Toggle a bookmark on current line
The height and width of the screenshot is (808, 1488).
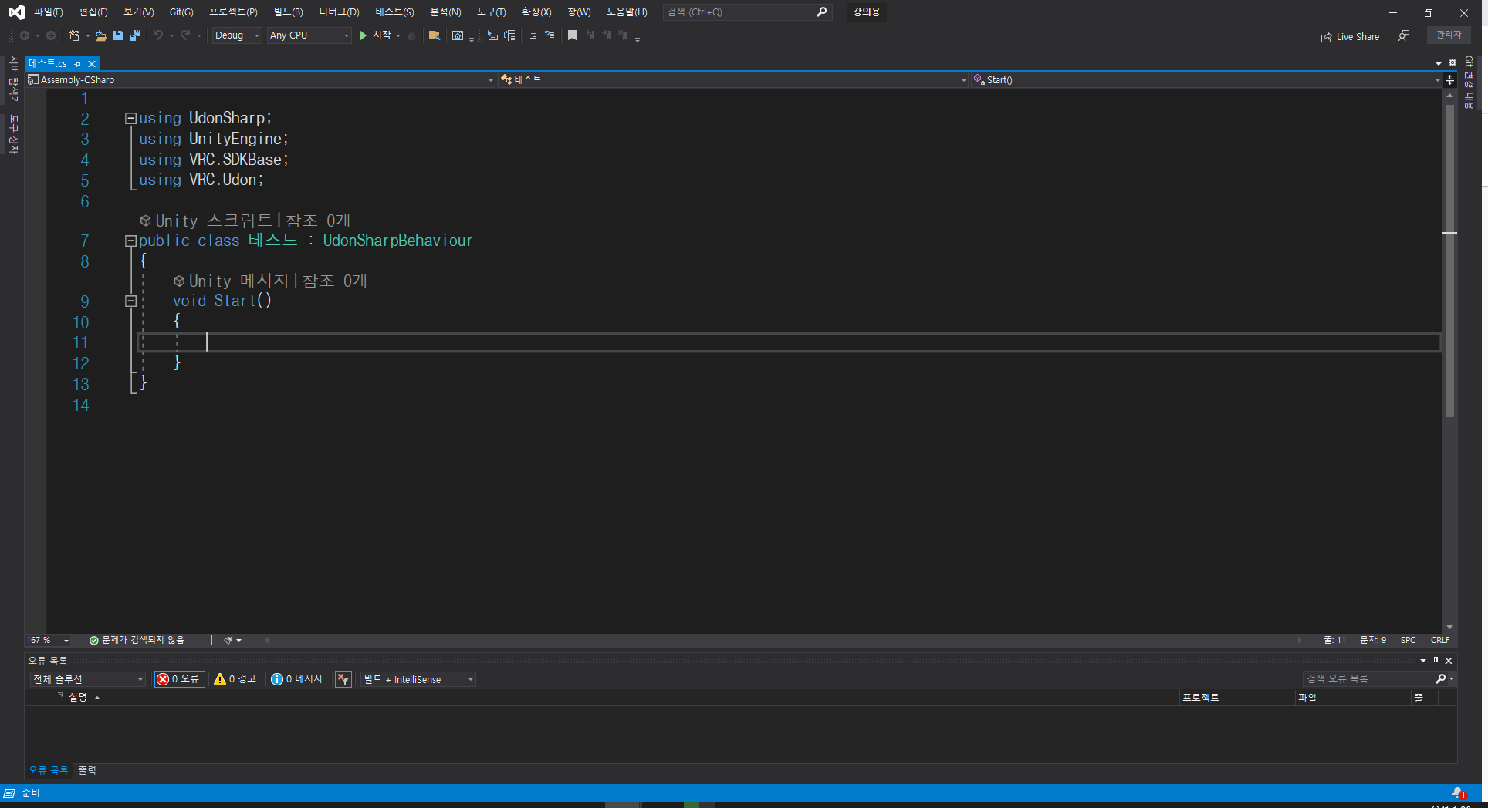click(x=572, y=35)
